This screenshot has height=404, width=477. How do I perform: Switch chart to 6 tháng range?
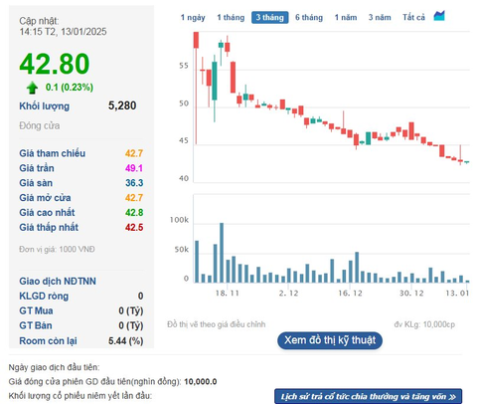[309, 17]
